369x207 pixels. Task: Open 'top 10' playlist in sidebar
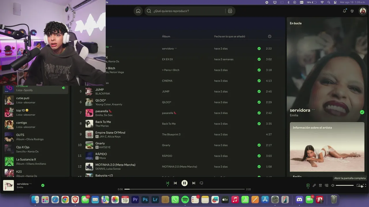[x=35, y=112]
